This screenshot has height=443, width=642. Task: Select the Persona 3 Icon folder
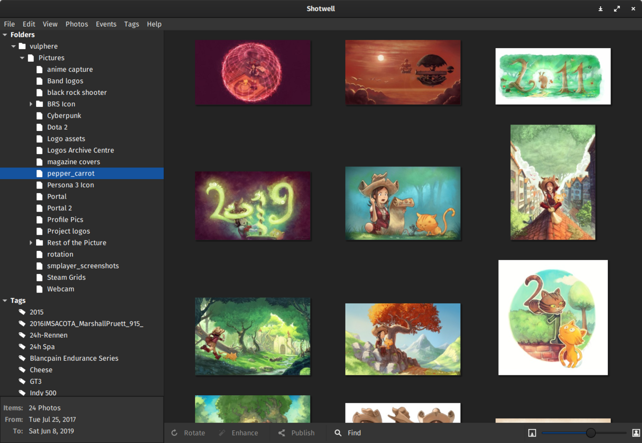tap(71, 185)
